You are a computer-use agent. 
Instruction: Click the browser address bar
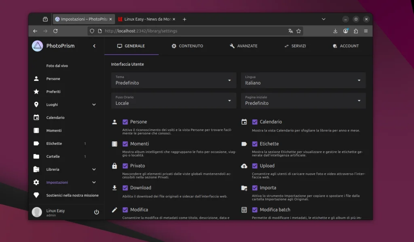tap(194, 31)
